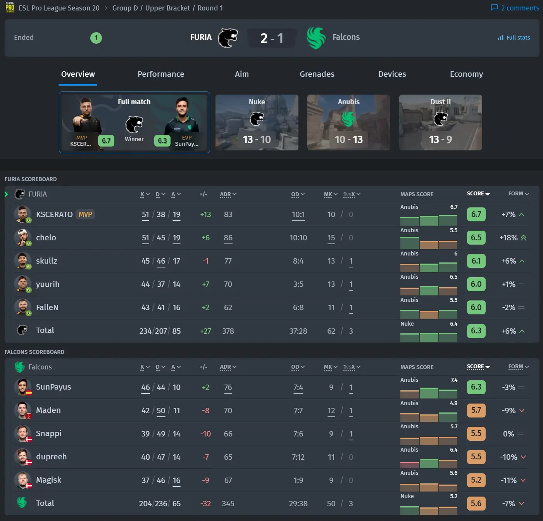Click Falcons total K/D/A 204/236/65
The width and height of the screenshot is (543, 521).
click(x=160, y=504)
